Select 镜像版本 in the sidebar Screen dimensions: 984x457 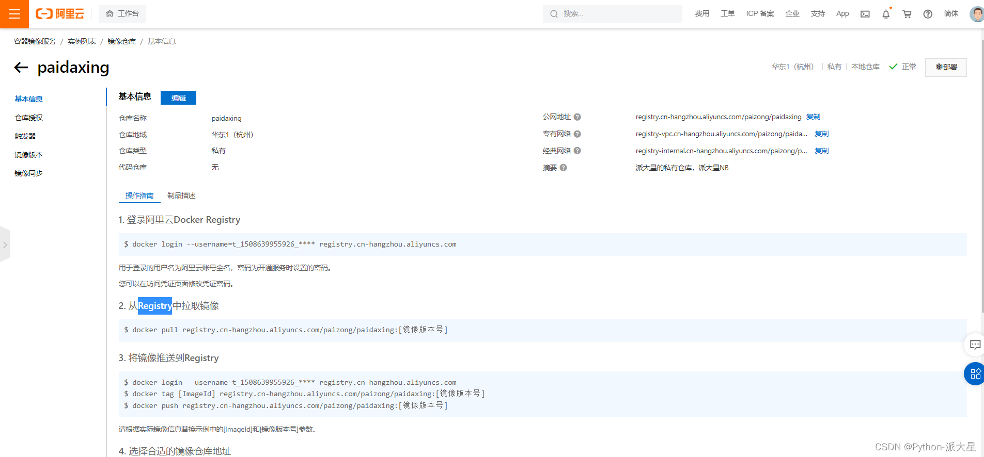pyautogui.click(x=29, y=155)
